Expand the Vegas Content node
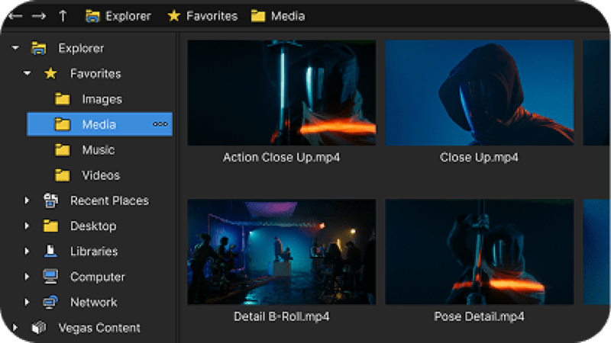This screenshot has height=343, width=611. 15,328
